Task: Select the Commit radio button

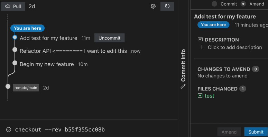Action: (214, 4)
